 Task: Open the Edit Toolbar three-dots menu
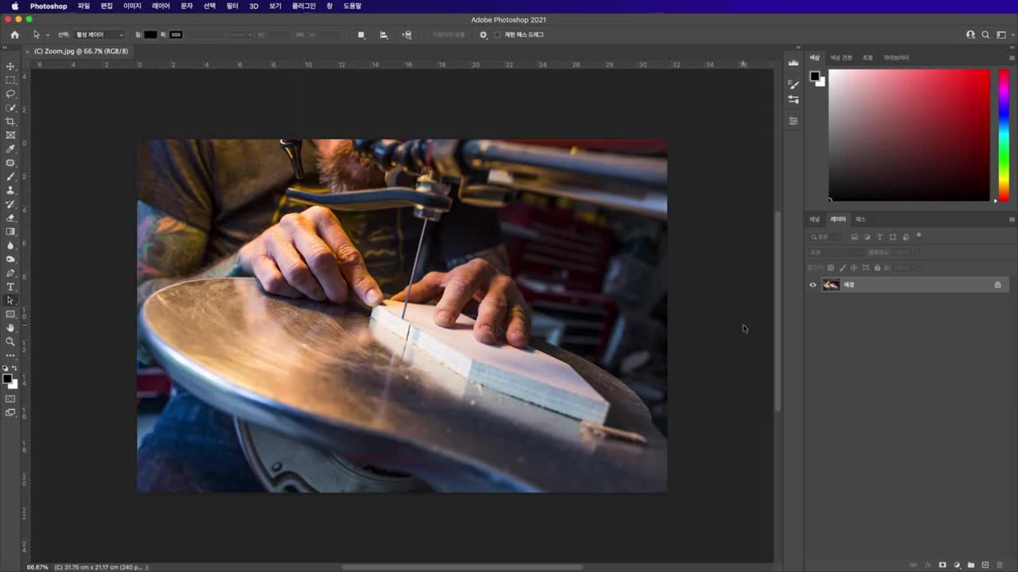10,355
